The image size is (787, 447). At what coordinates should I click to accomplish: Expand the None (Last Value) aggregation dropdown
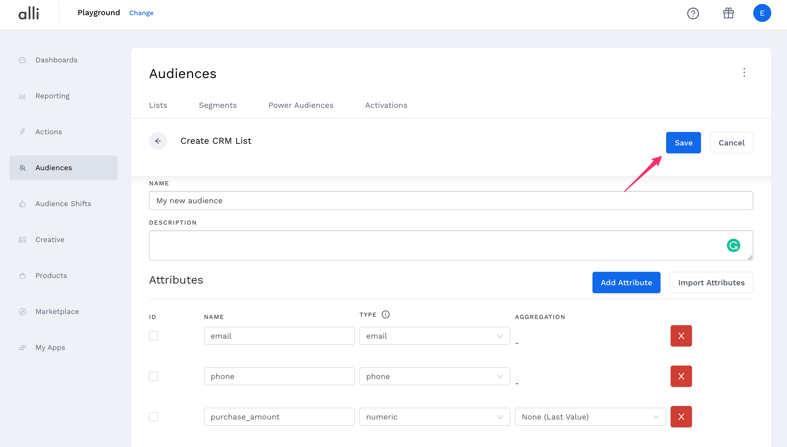[589, 417]
